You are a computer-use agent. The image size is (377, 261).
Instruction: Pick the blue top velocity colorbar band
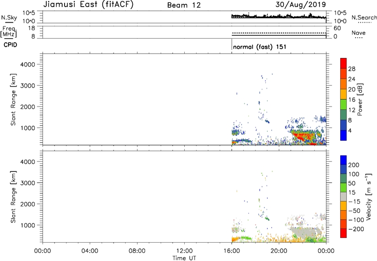coord(344,160)
